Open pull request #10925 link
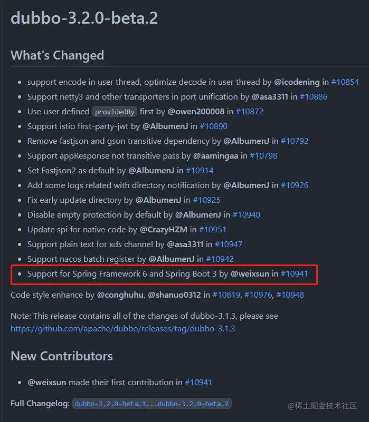The height and width of the screenshot is (422, 369). click(206, 201)
